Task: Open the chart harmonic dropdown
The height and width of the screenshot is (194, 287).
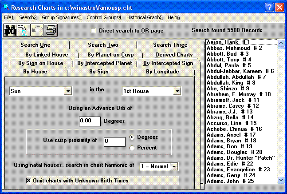Action: [x=174, y=166]
